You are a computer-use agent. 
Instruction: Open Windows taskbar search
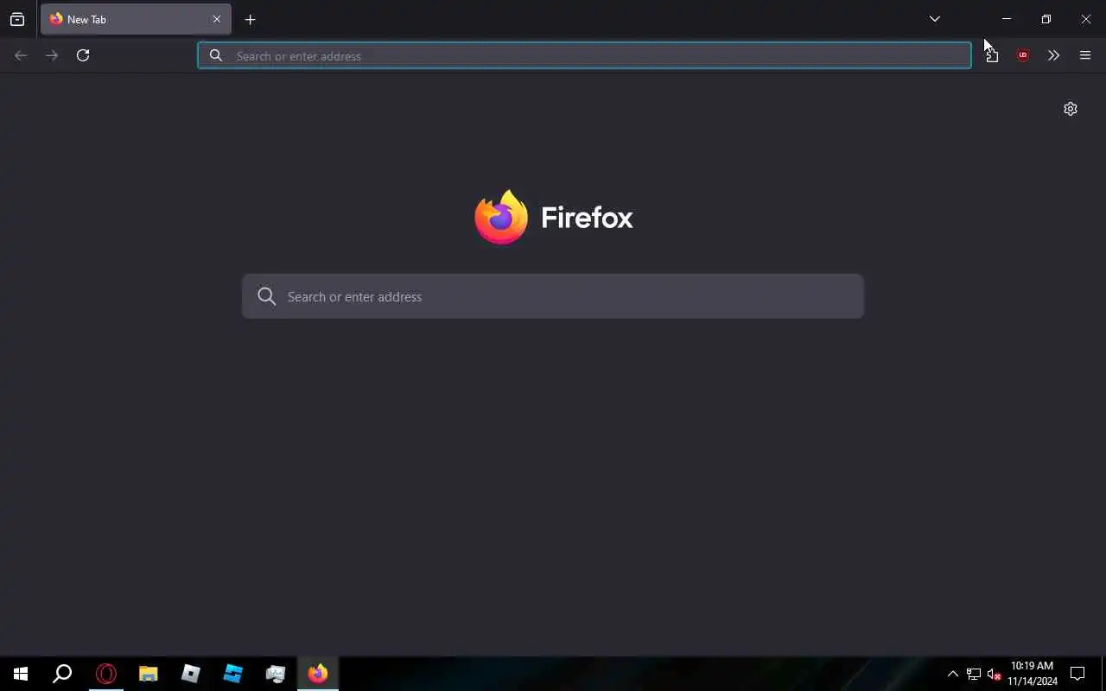[62, 674]
